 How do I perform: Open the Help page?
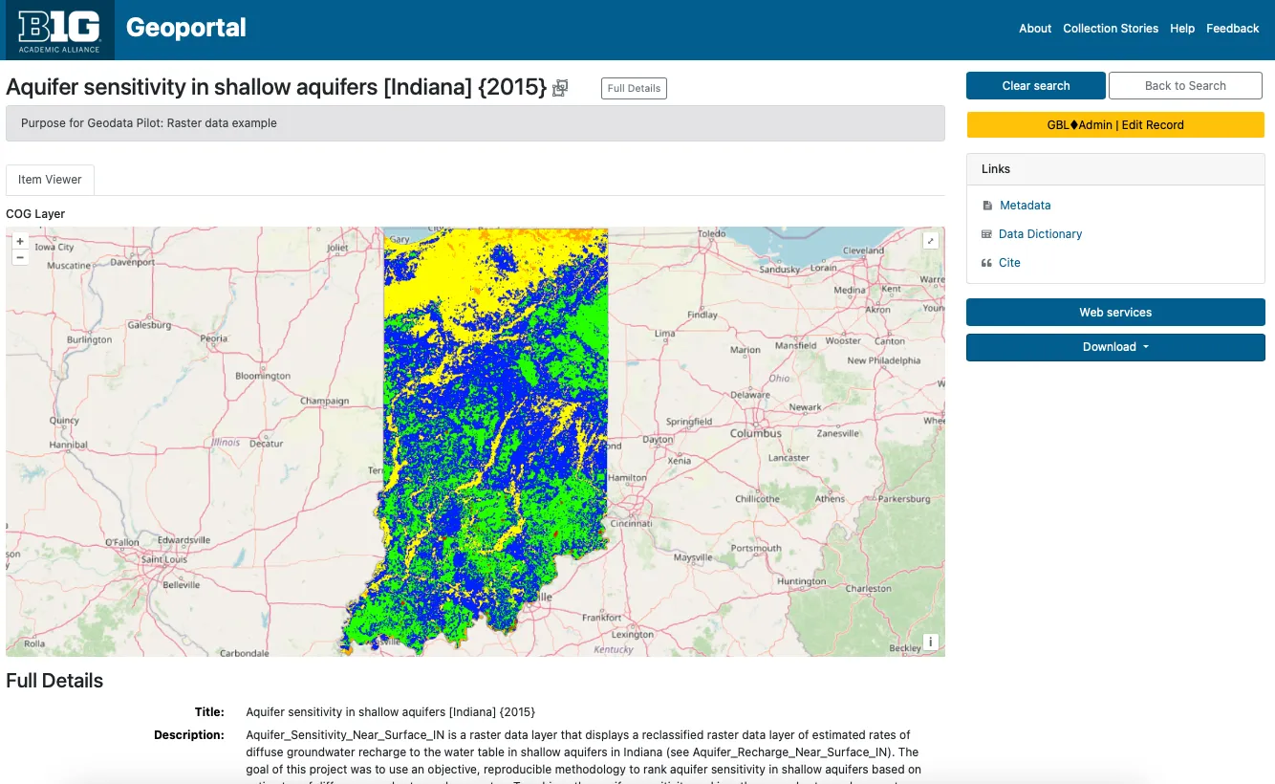coord(1182,29)
